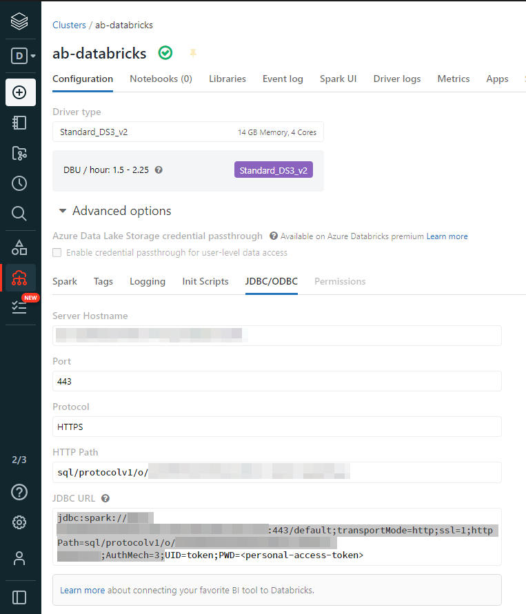The image size is (526, 614).
Task: Click the Clusters breadcrumb link
Action: click(x=69, y=25)
